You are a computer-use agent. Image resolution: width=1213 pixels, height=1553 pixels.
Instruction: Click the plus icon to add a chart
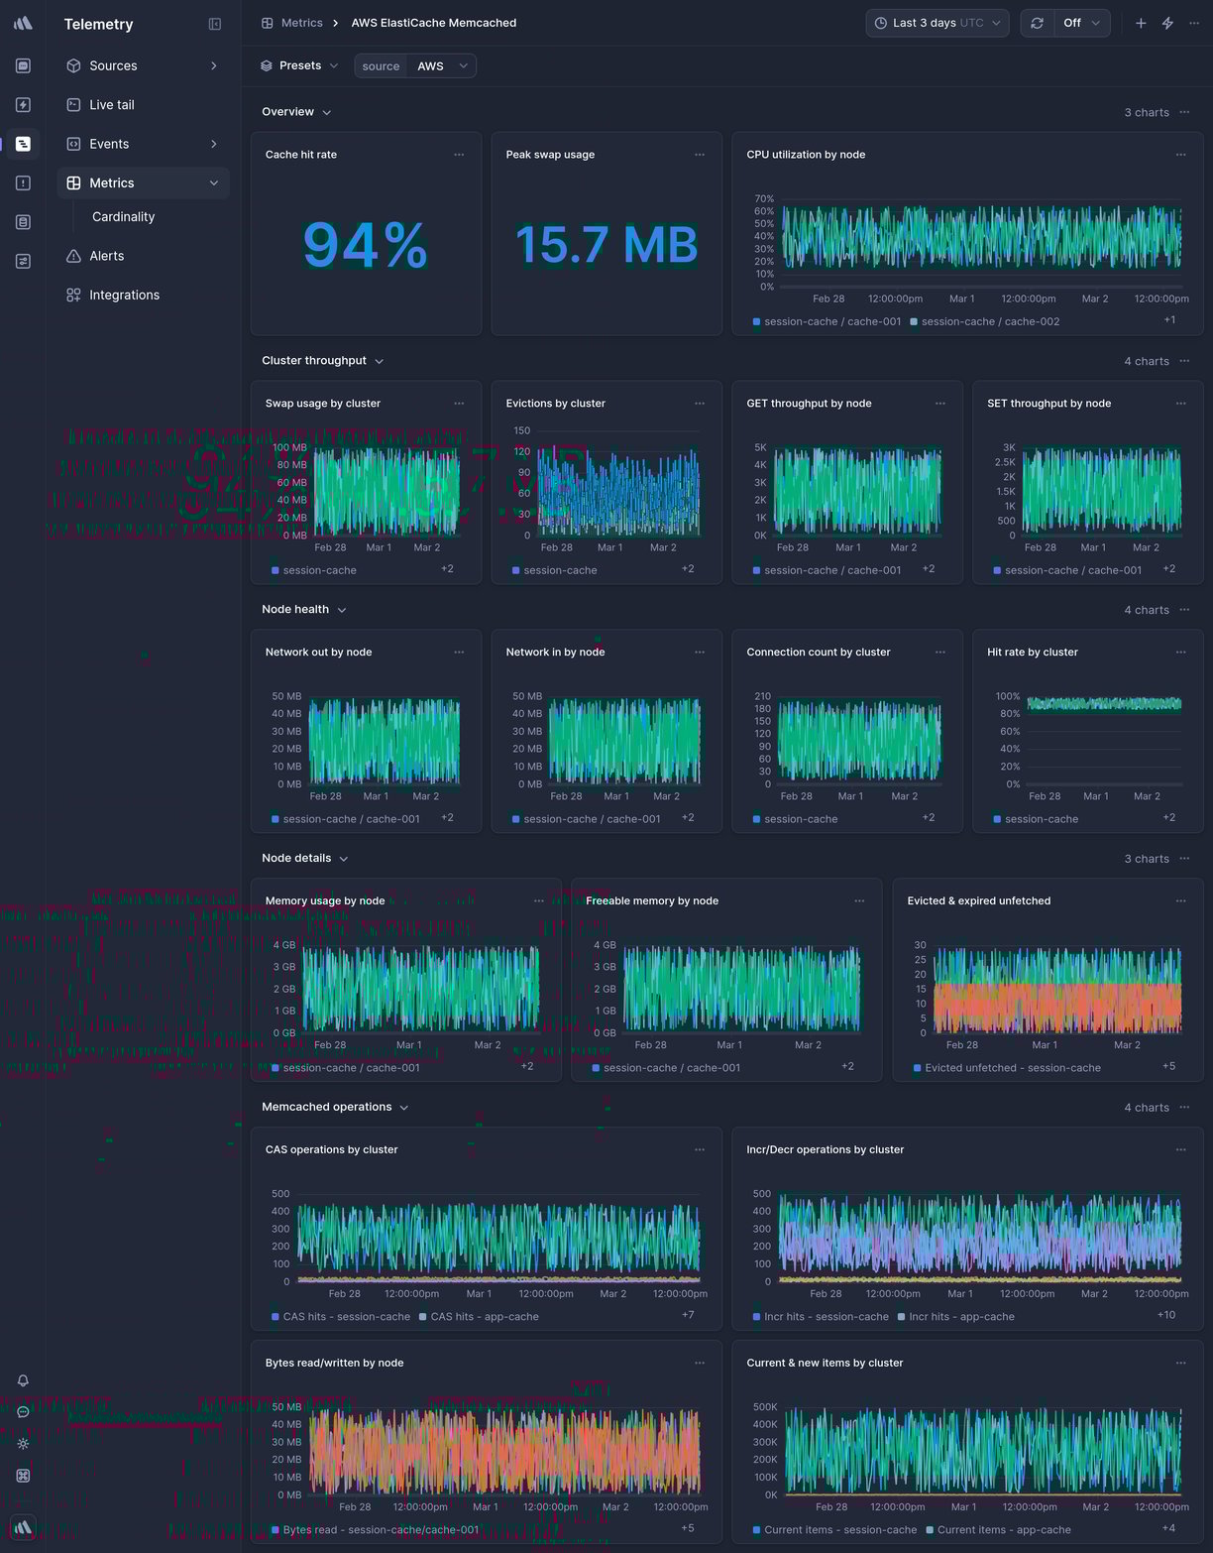(x=1141, y=22)
